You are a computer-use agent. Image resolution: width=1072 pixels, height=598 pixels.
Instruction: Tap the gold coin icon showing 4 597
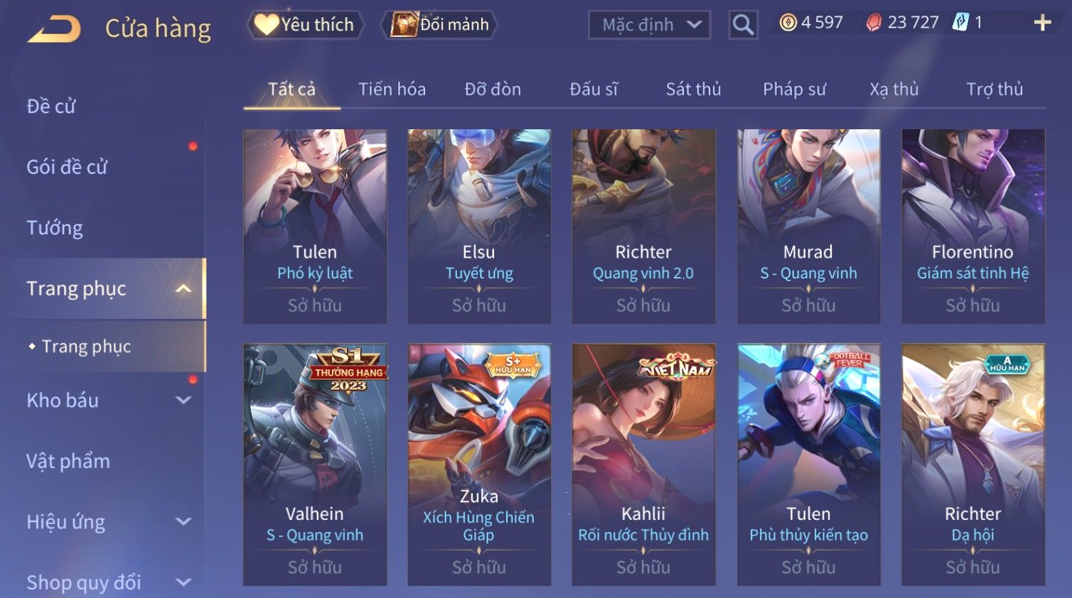(788, 23)
